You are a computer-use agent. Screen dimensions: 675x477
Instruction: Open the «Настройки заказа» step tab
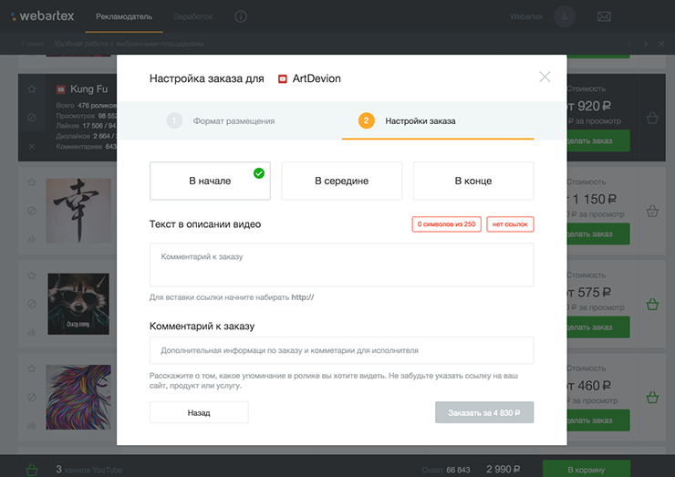(x=420, y=120)
